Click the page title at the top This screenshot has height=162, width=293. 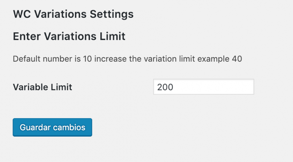(73, 15)
